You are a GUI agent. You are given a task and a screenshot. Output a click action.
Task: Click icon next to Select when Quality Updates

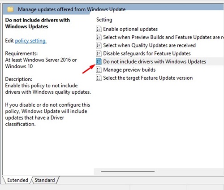pyautogui.click(x=99, y=45)
